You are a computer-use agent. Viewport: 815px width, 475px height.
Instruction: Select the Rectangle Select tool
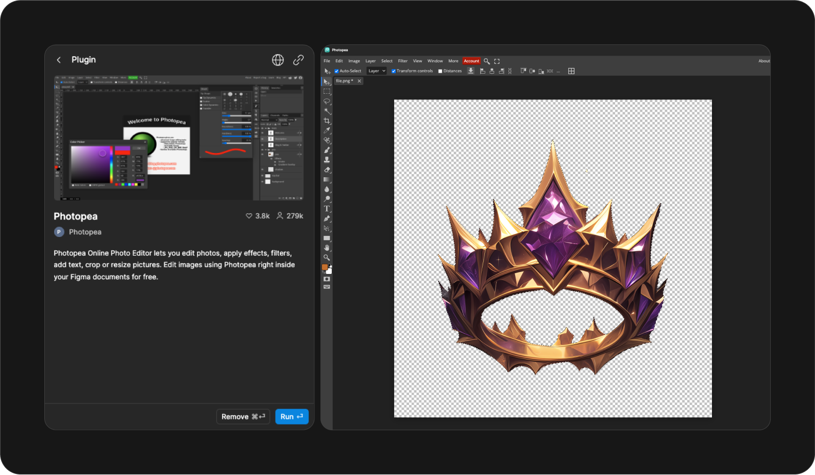[327, 92]
